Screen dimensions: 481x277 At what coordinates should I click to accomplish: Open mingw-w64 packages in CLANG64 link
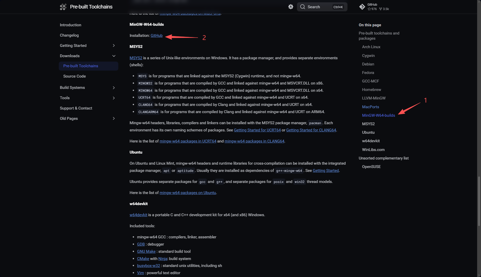tap(254, 141)
